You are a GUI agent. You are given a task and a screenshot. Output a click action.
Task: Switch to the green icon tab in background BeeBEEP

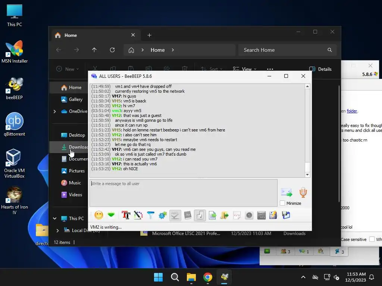[x=267, y=251]
